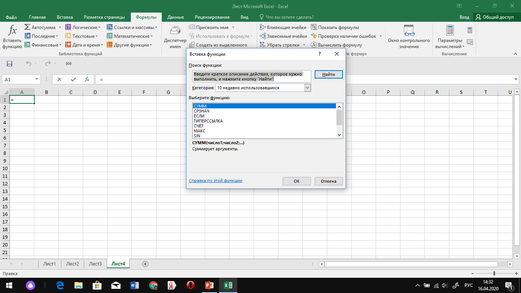
Task: Open Chrome from the taskbar
Action: [153, 285]
